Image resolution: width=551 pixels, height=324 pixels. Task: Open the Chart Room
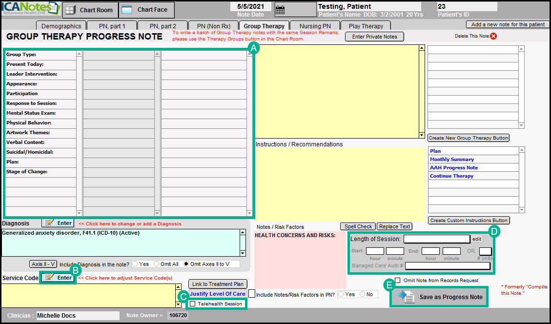tap(90, 10)
